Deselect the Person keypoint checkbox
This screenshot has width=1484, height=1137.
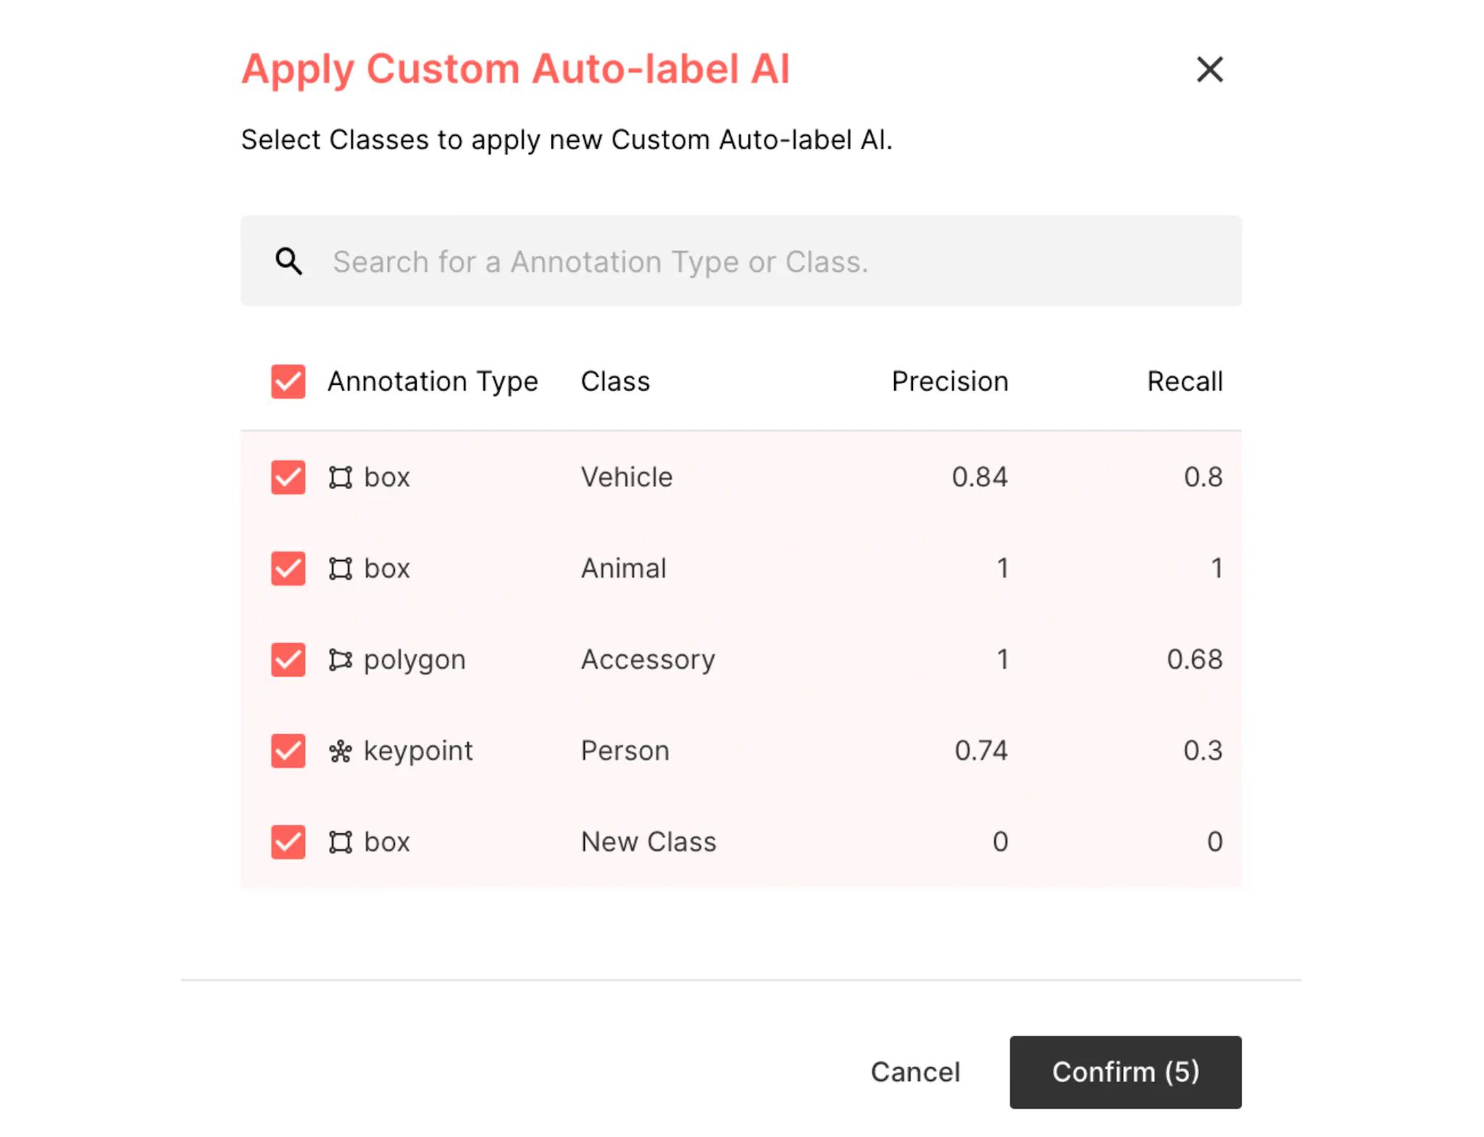[288, 751]
